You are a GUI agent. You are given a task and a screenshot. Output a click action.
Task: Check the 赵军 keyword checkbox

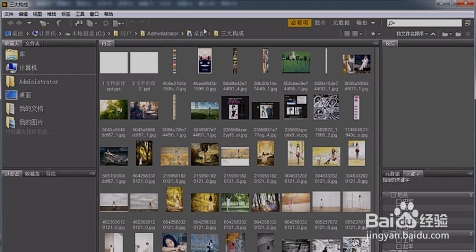399,247
